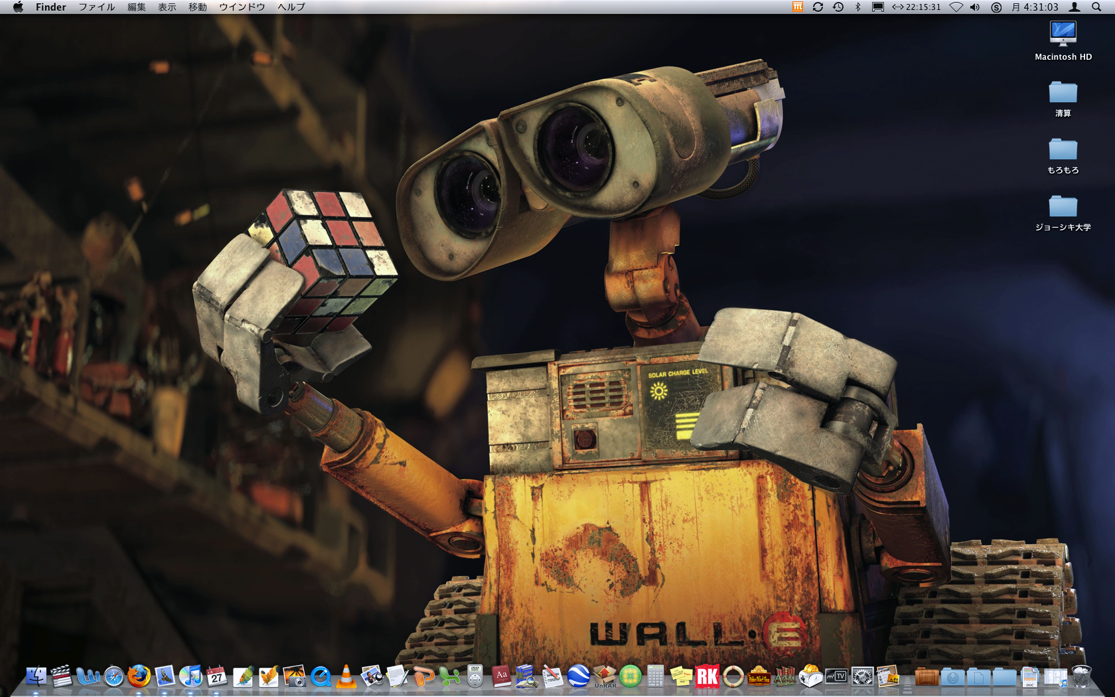Open the ヘルプ menu
The image size is (1115, 697).
[291, 7]
